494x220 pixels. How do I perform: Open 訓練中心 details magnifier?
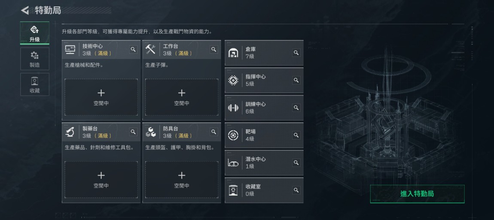pyautogui.click(x=296, y=108)
